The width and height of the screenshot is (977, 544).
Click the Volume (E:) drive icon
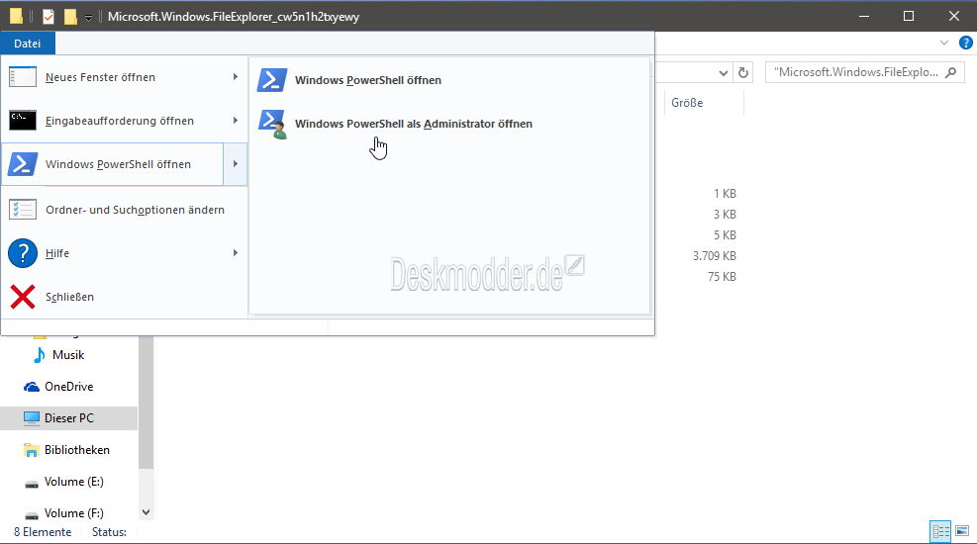tap(31, 484)
